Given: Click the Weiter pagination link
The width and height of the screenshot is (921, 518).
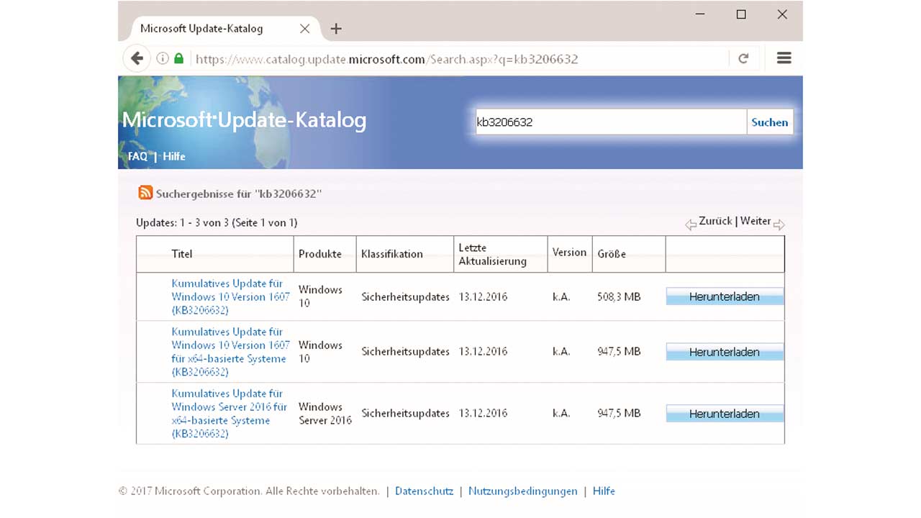Looking at the screenshot, I should click(x=756, y=222).
